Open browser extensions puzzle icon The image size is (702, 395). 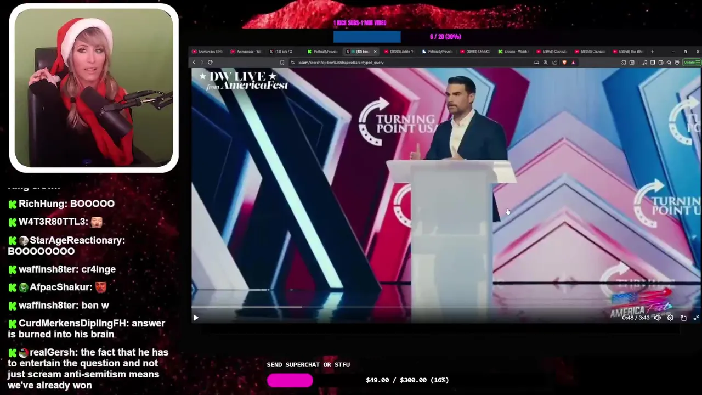(624, 63)
